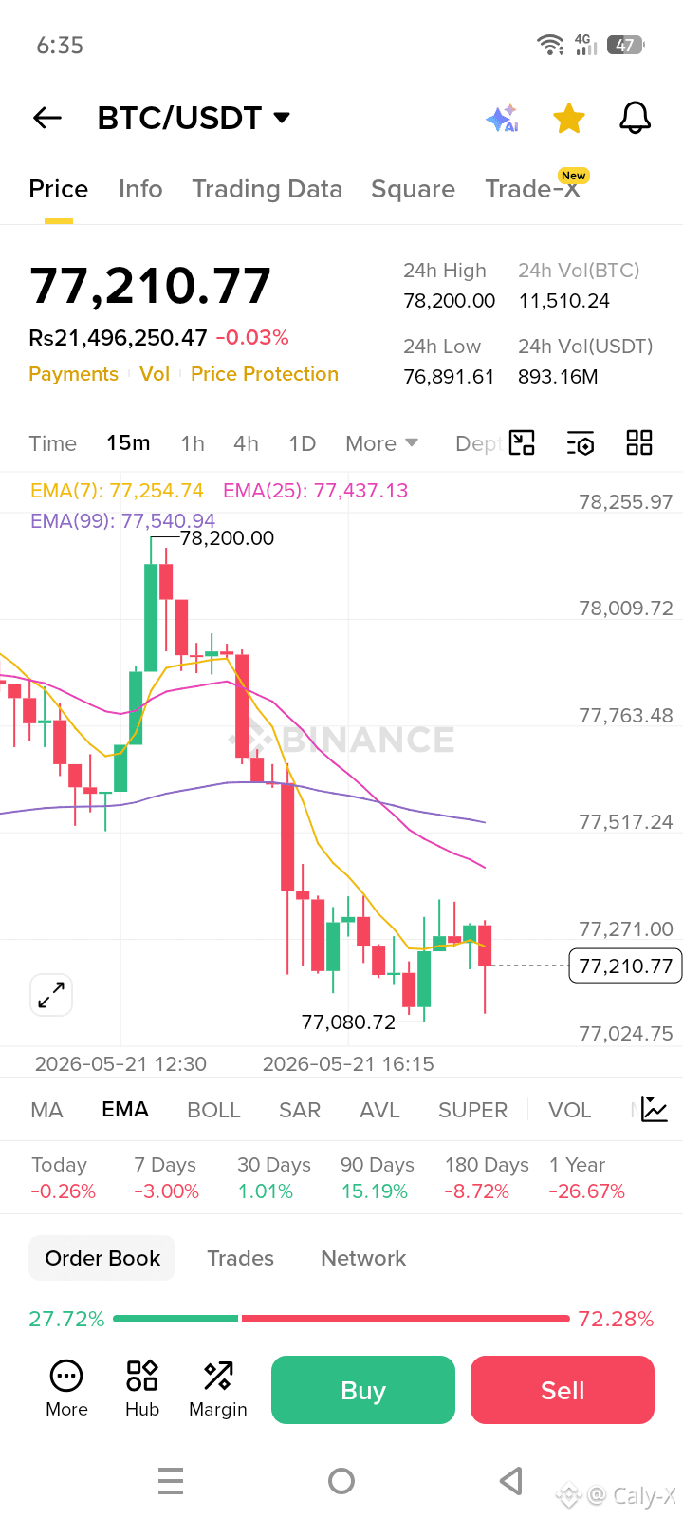Select the 15m chart interval
This screenshot has height=1519, width=683.
click(128, 443)
